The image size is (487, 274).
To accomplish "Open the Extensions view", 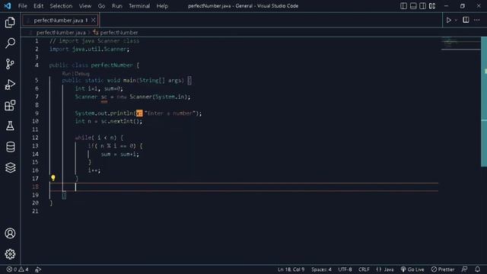I will [x=10, y=105].
